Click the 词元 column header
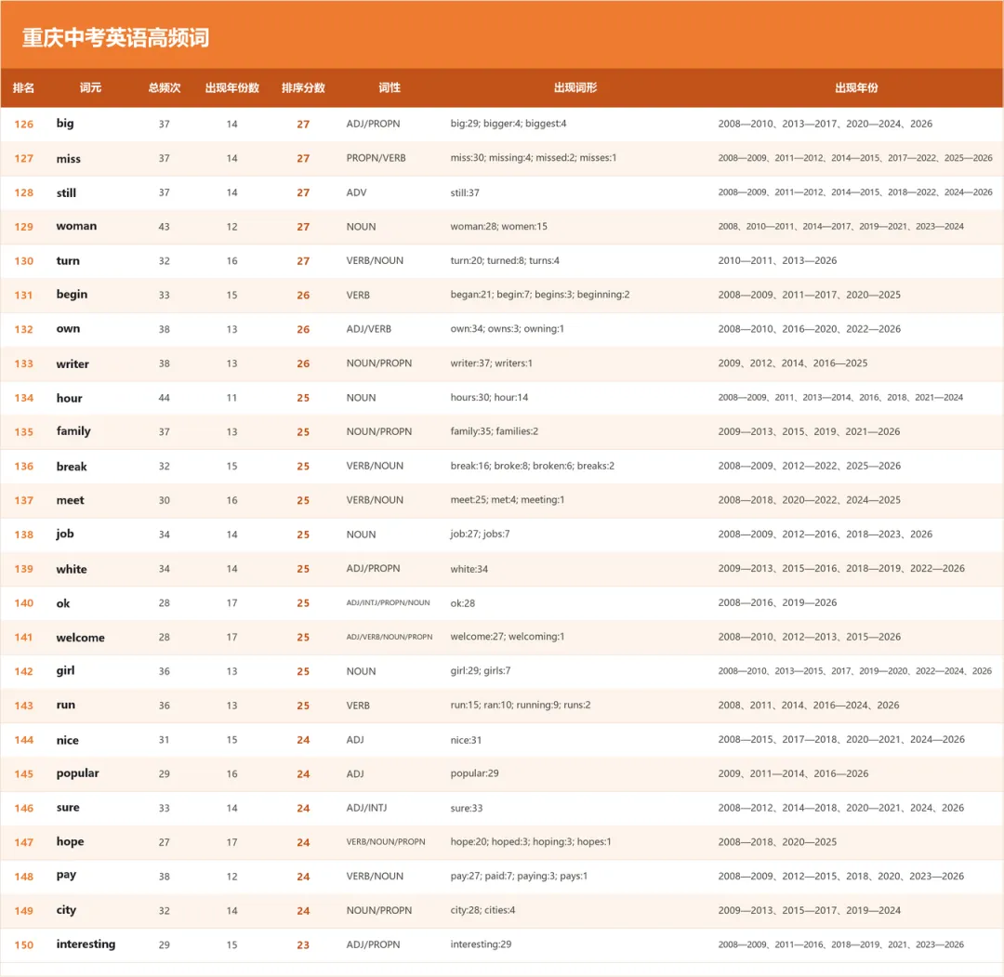 (x=90, y=87)
